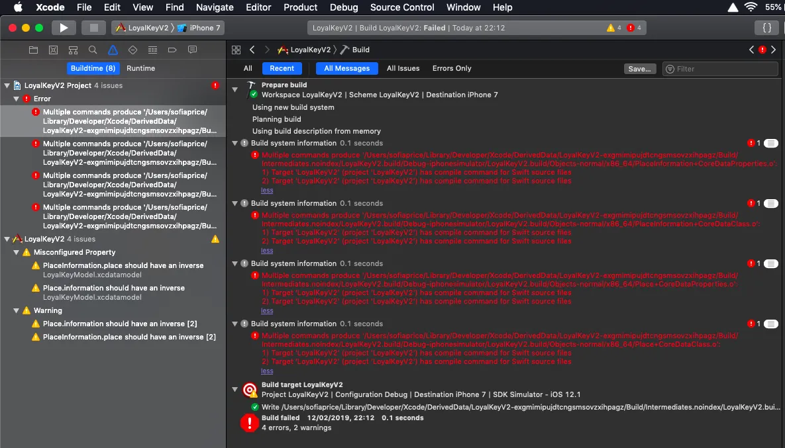Click the Build failed error icon

[249, 423]
